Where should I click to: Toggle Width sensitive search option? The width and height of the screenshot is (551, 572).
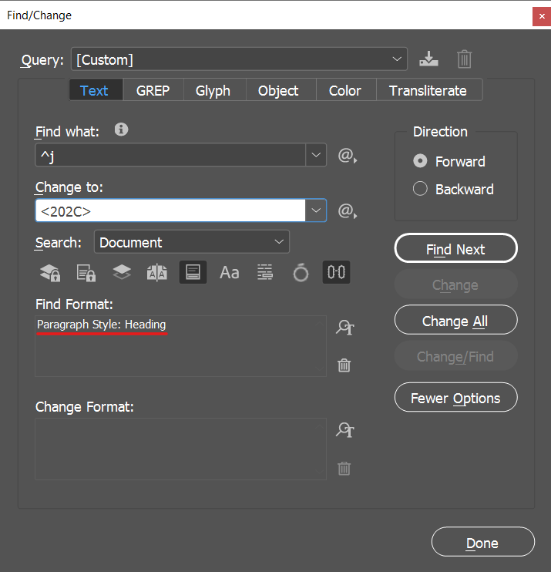coord(336,272)
